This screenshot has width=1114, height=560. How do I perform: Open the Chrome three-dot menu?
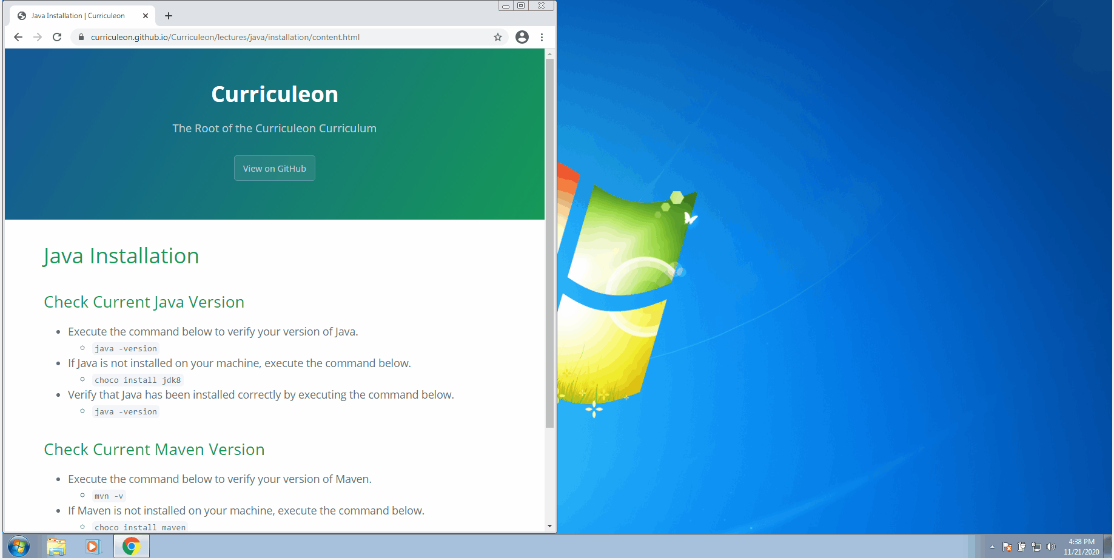click(x=542, y=37)
